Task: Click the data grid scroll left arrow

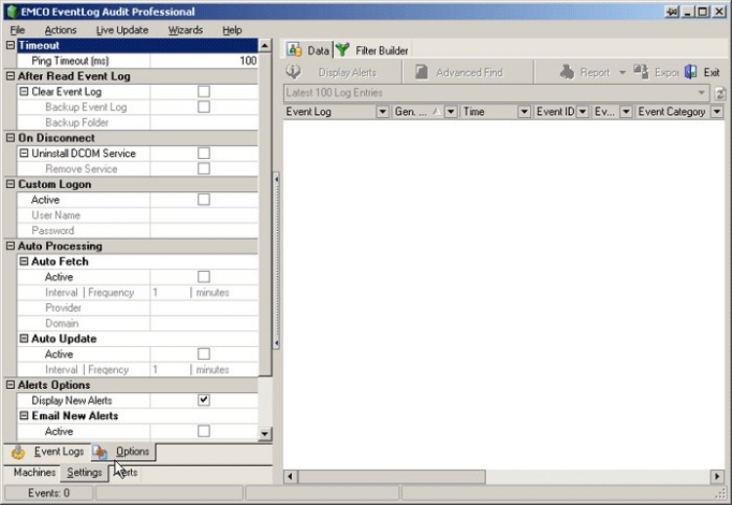Action: pos(291,477)
